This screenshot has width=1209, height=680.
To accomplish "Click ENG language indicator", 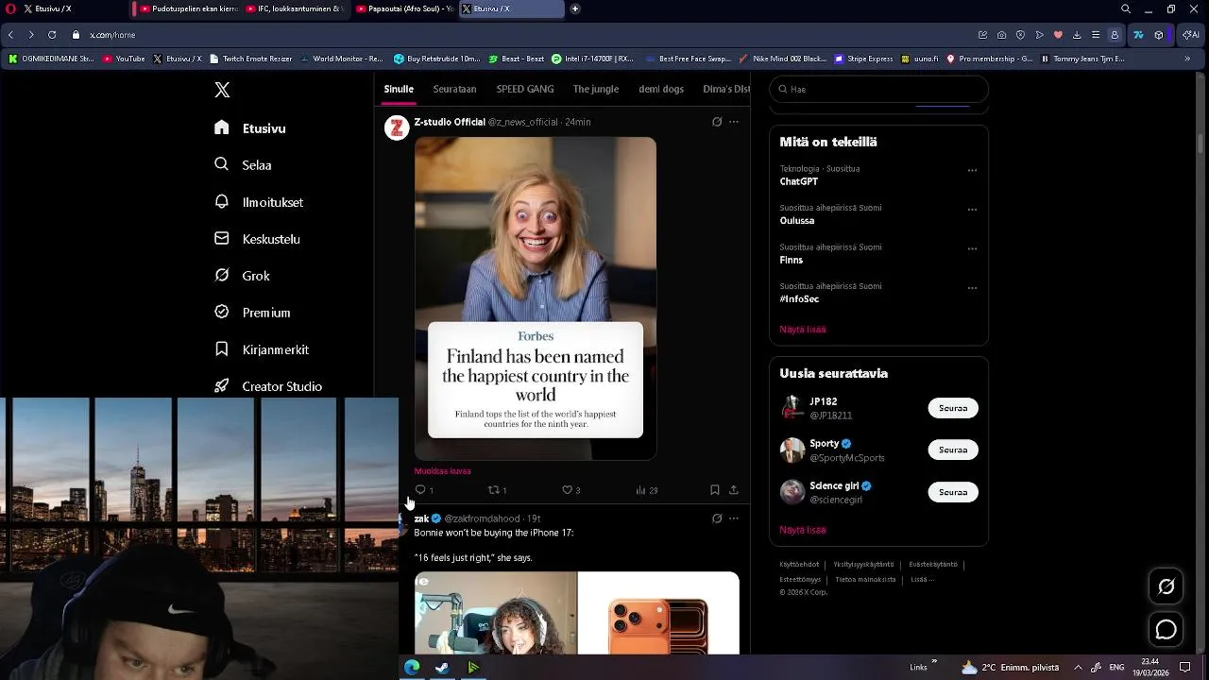I will click(x=1116, y=668).
